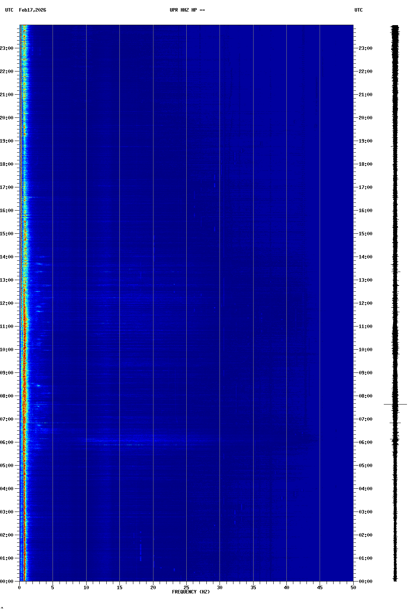The width and height of the screenshot is (412, 612).
Task: Click the 0 tick on frequency axis
Action: click(x=19, y=588)
